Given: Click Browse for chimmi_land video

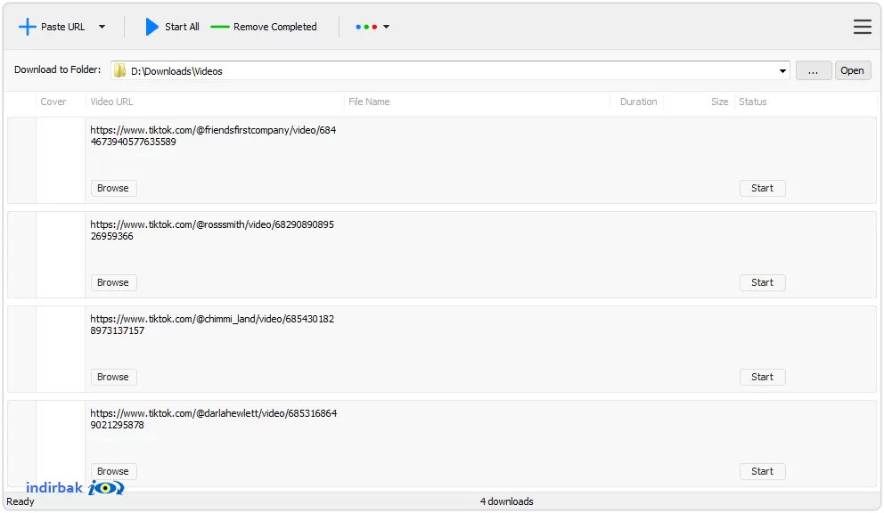Looking at the screenshot, I should 113,377.
